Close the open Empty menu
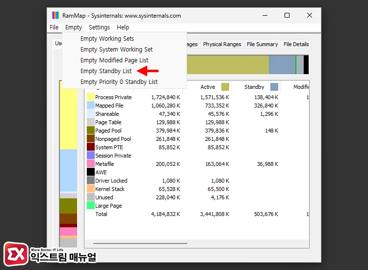This screenshot has height=270, width=368. point(74,27)
